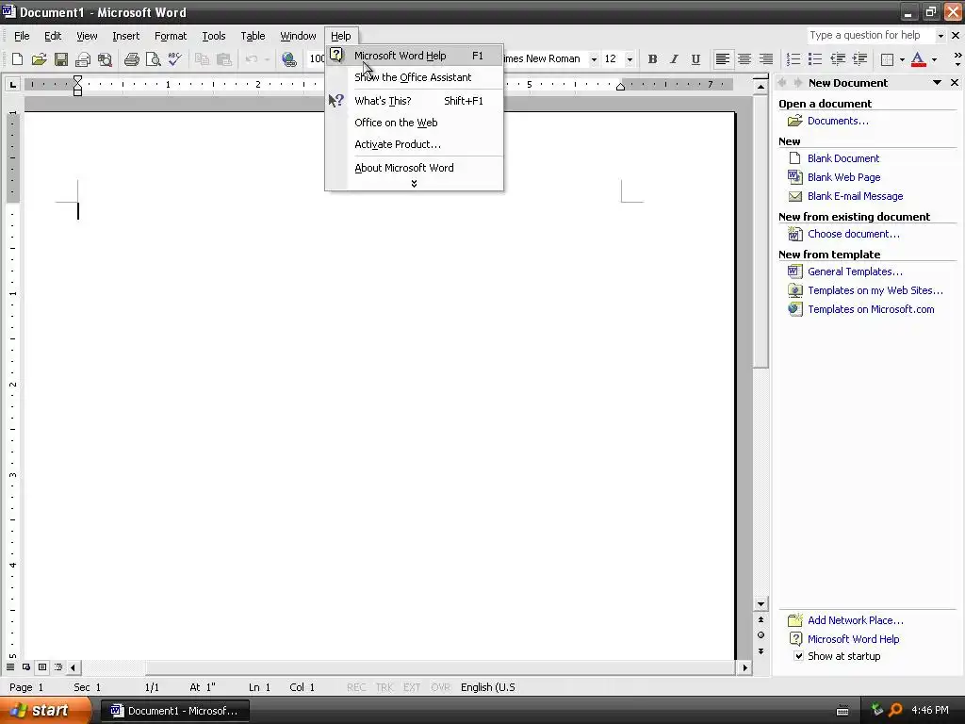Click the Next Page double-arrow button
The height and width of the screenshot is (724, 965).
[x=761, y=650]
